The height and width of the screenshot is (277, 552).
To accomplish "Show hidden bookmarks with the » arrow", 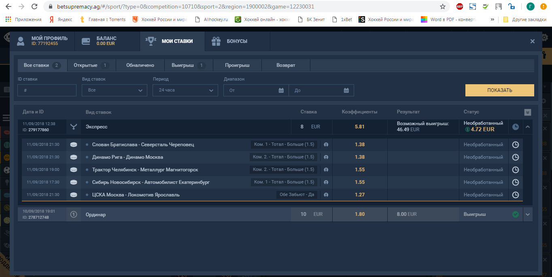I will click(492, 19).
